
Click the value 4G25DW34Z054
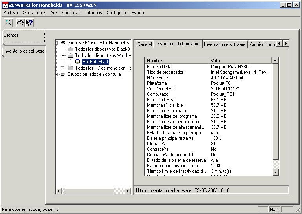click(227, 78)
